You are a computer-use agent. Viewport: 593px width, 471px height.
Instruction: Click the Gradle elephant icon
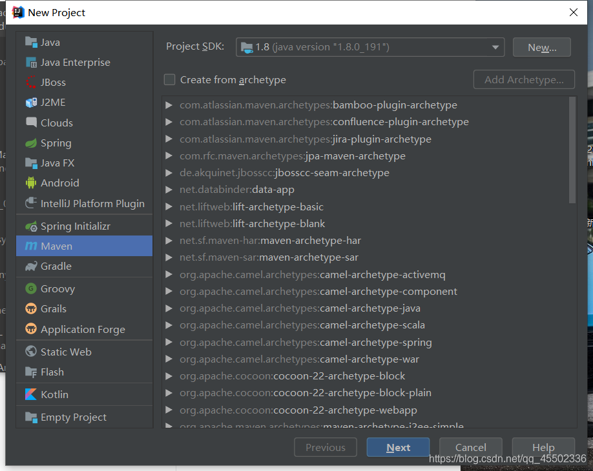click(x=31, y=266)
